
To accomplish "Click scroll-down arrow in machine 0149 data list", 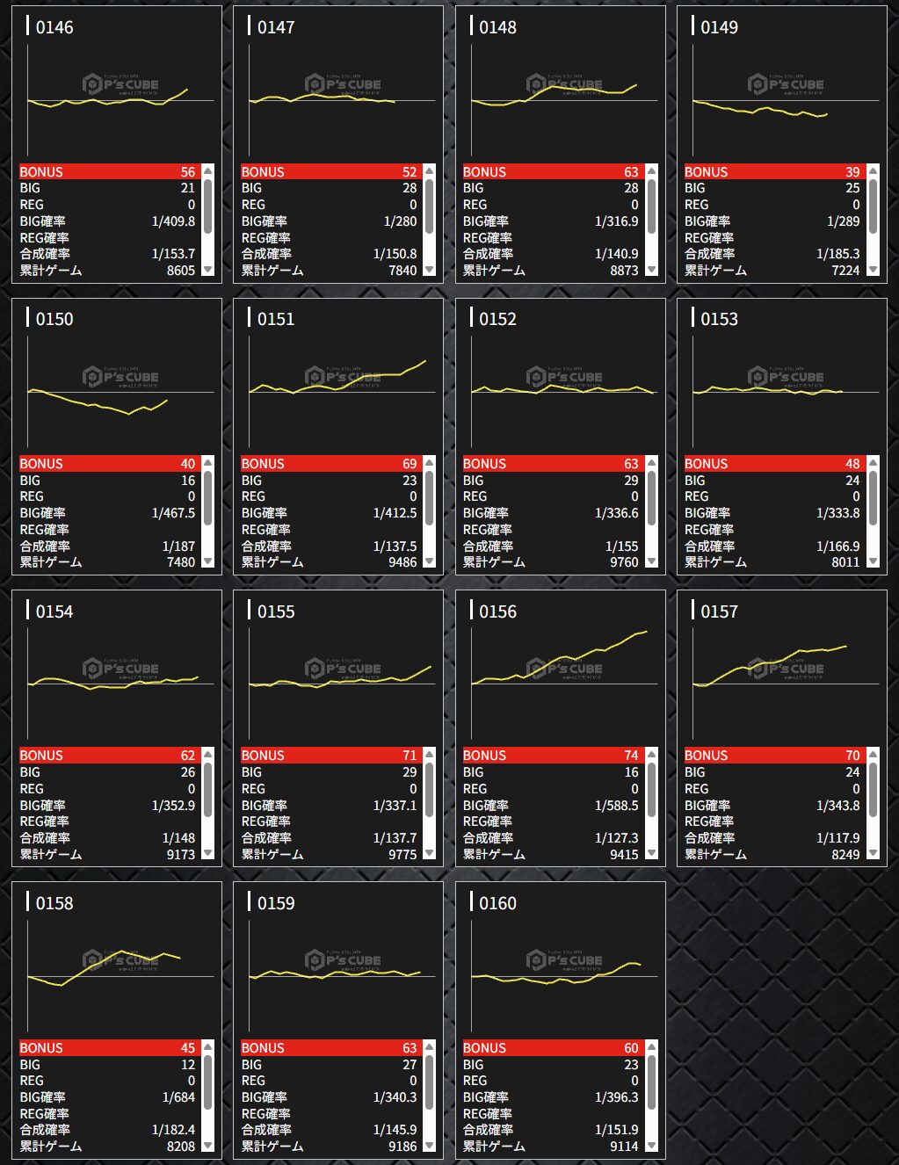I will [x=873, y=270].
